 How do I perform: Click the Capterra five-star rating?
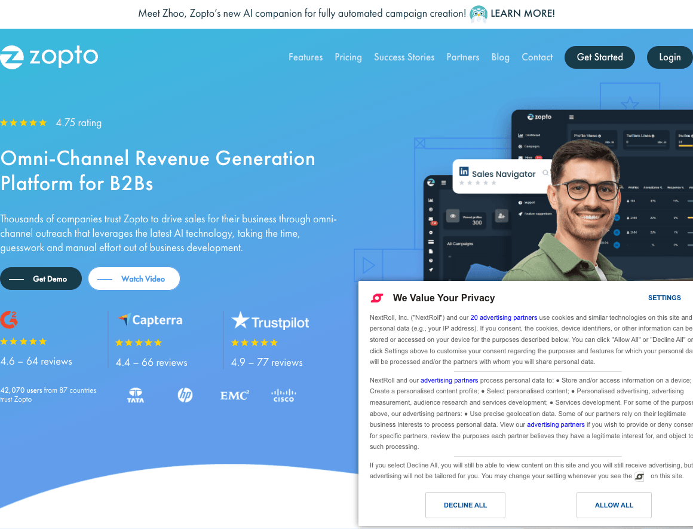tap(139, 343)
